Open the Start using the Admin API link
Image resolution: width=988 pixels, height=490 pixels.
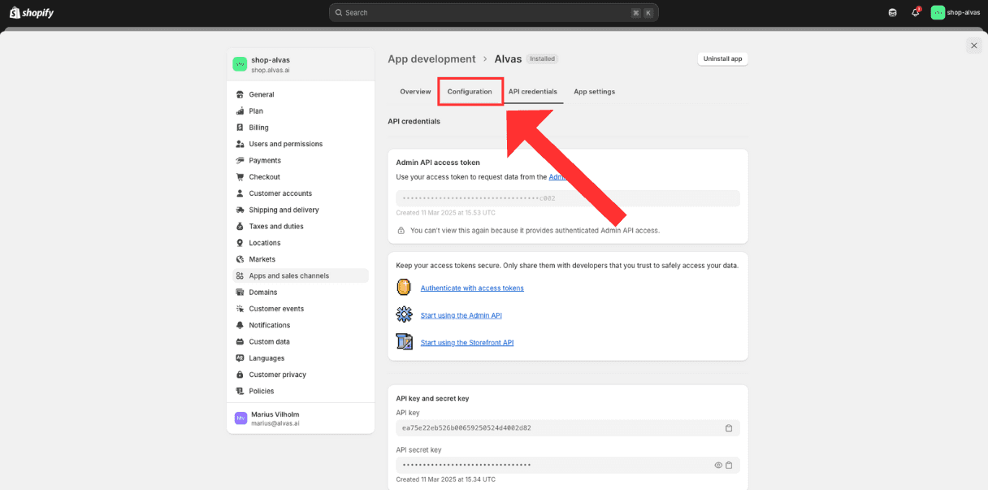[x=461, y=315]
